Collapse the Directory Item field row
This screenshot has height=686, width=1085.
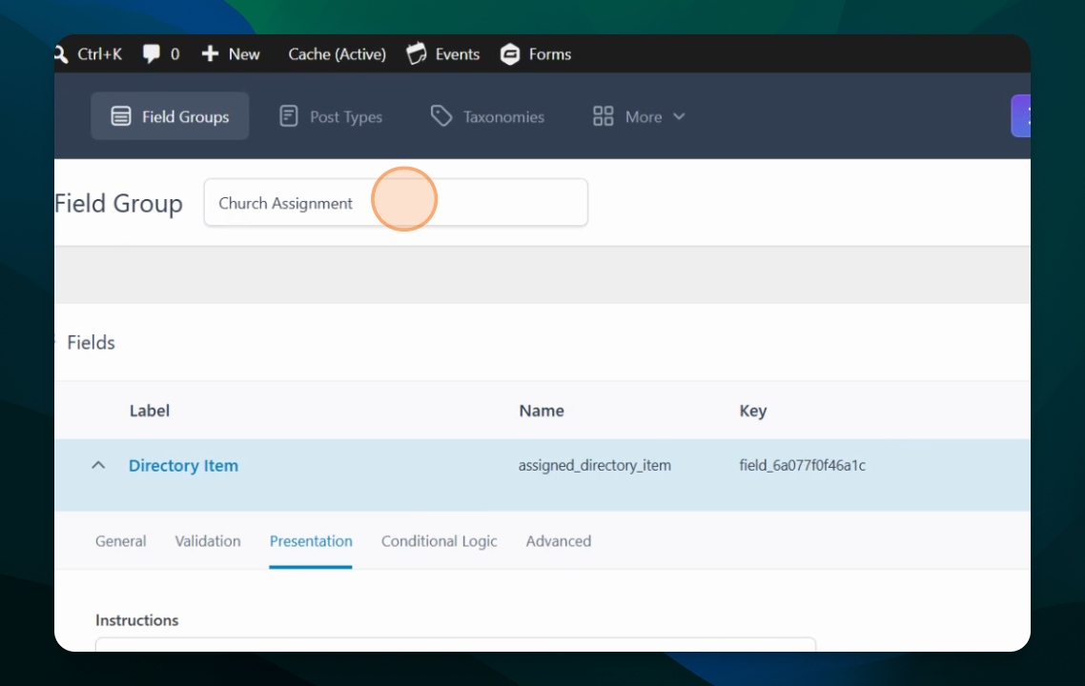[98, 465]
